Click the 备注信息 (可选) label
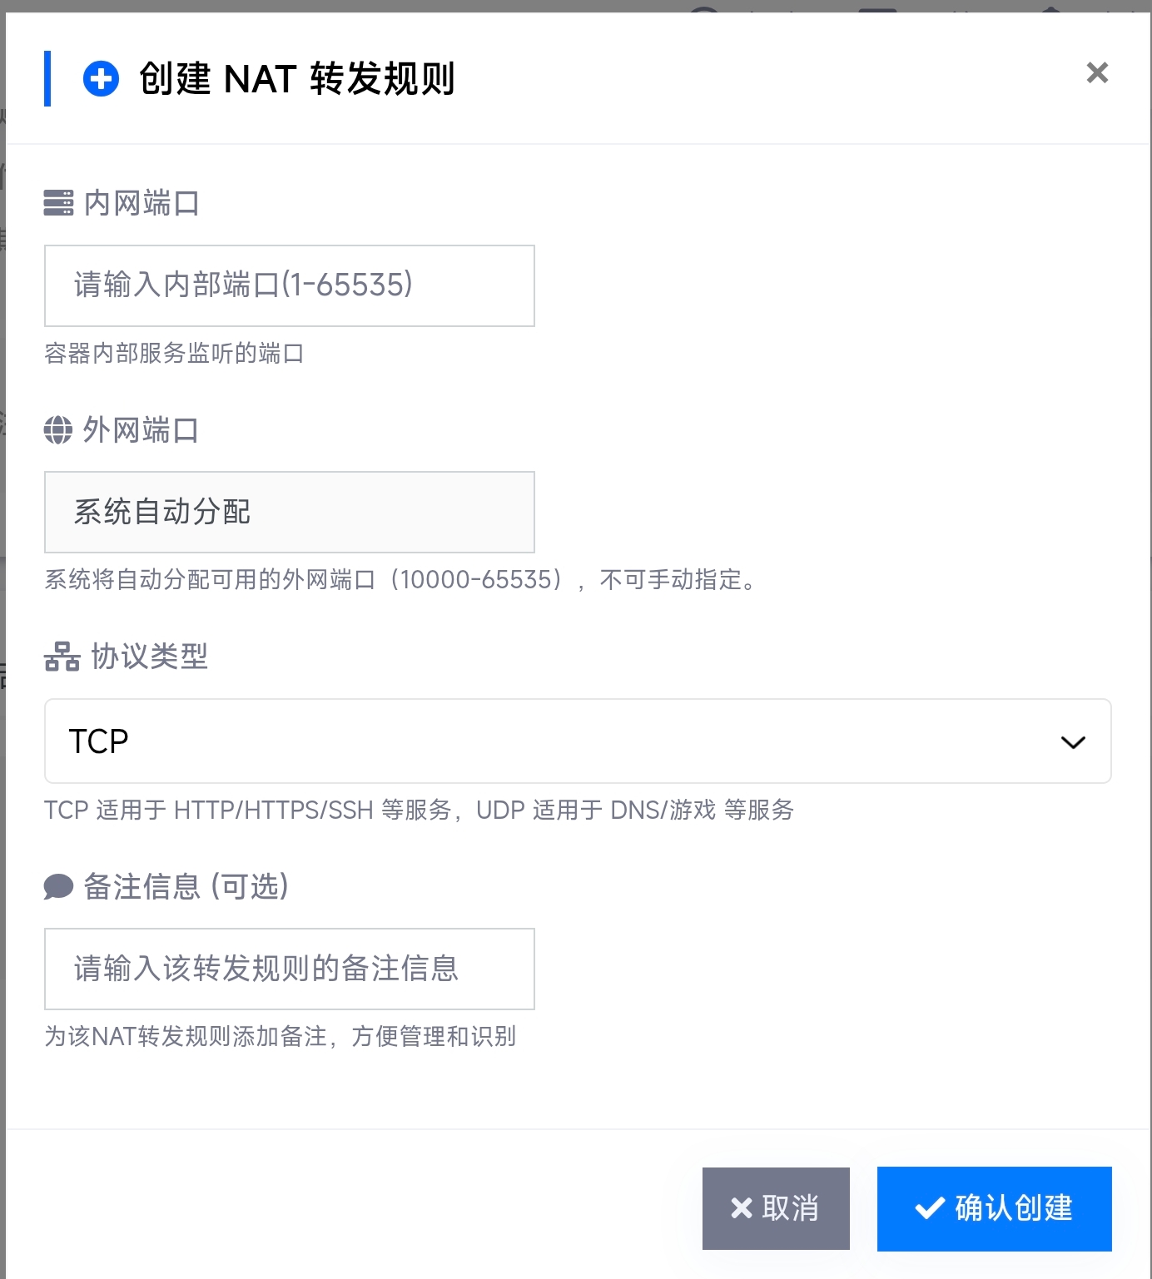The height and width of the screenshot is (1279, 1152). (x=186, y=887)
